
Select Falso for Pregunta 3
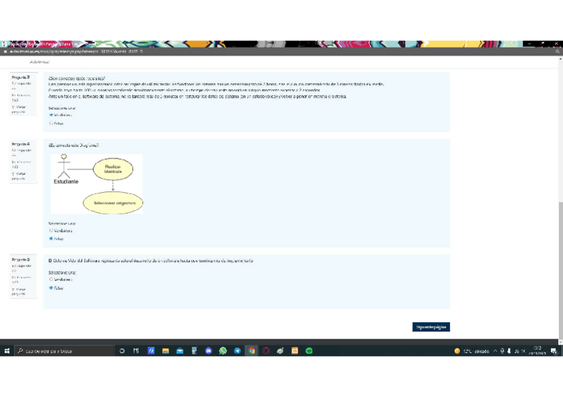51,123
